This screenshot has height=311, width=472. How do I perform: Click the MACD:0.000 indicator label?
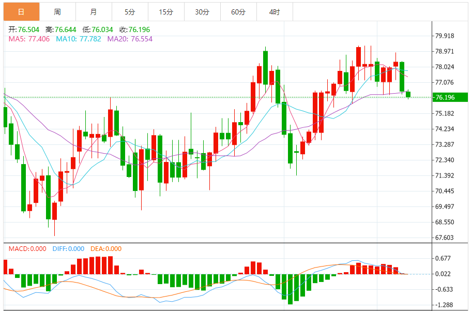[27, 248]
